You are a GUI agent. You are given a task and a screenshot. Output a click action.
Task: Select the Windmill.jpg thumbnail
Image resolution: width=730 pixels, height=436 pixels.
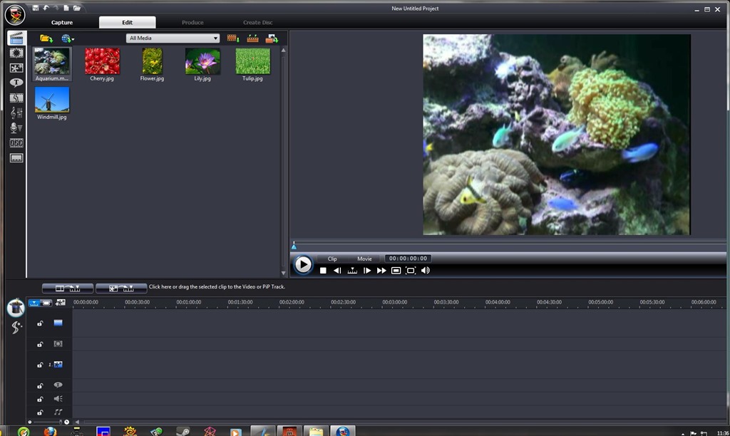point(52,100)
